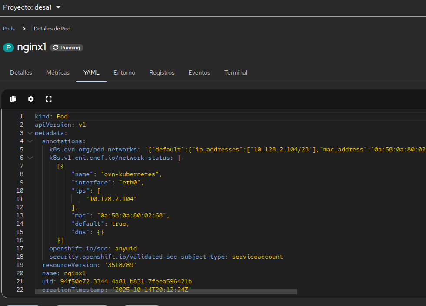Screen dimensions: 426x306
Task: Select the YAML tab
Action: pos(91,72)
